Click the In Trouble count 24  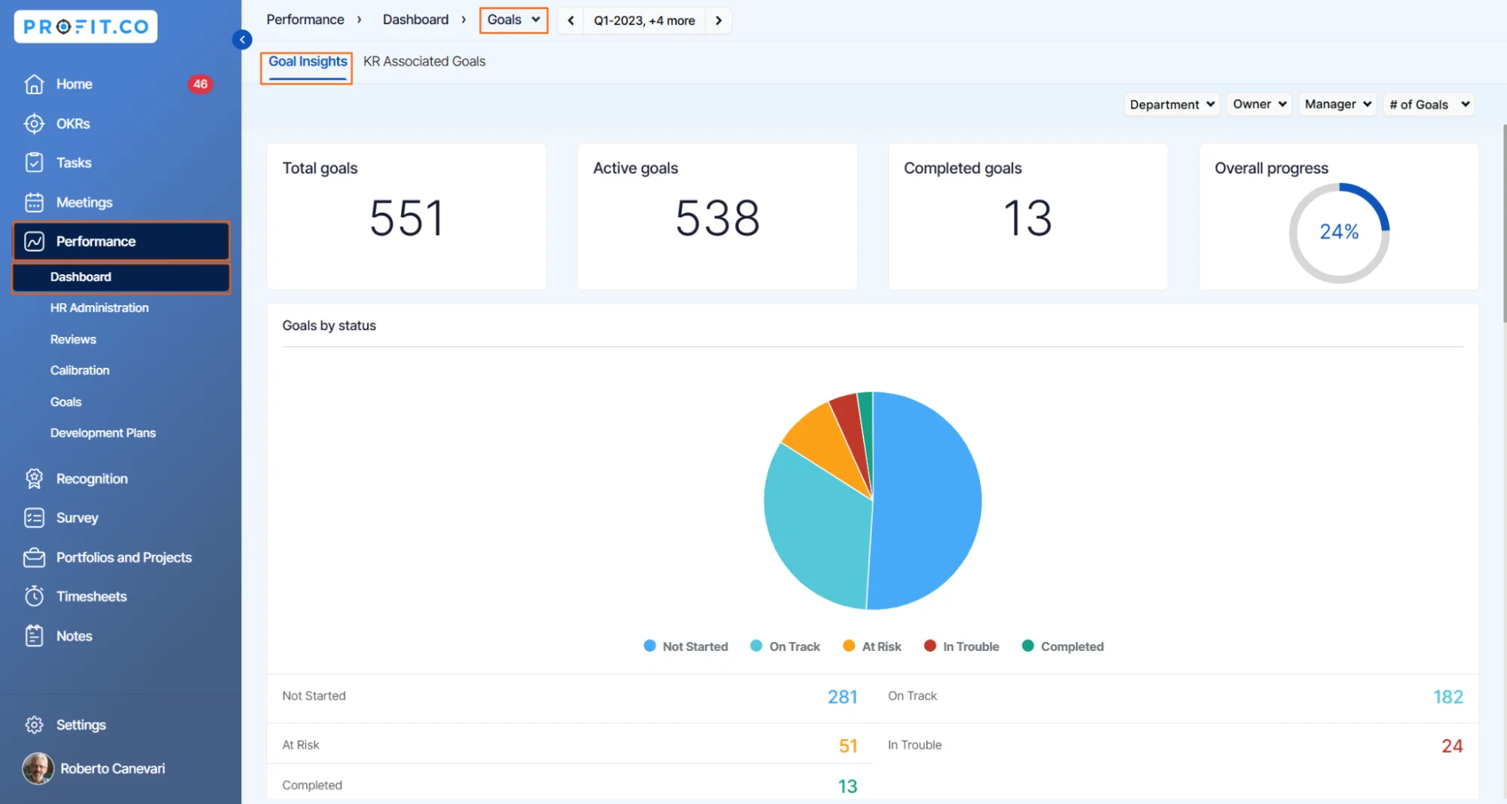click(1452, 745)
